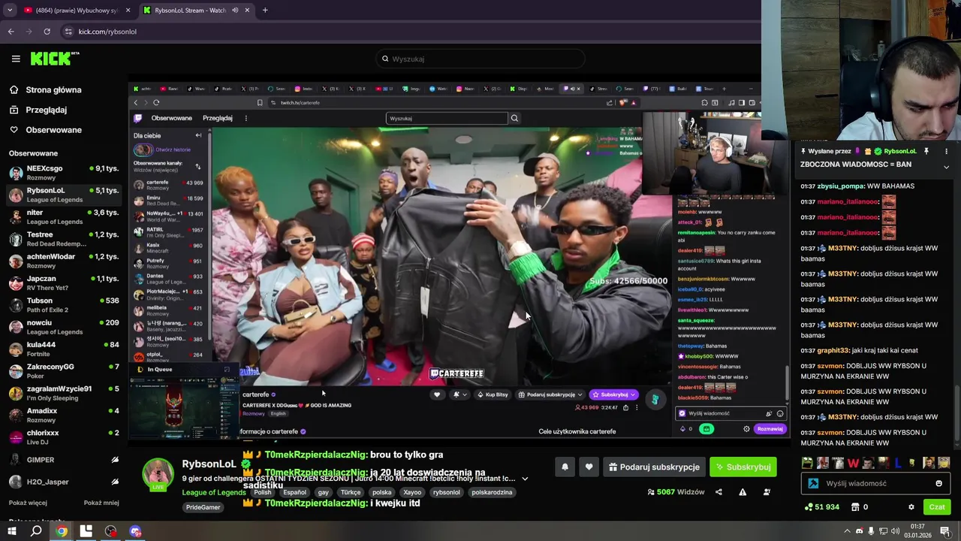Go back with browser back arrow
The image size is (961, 541).
11,32
